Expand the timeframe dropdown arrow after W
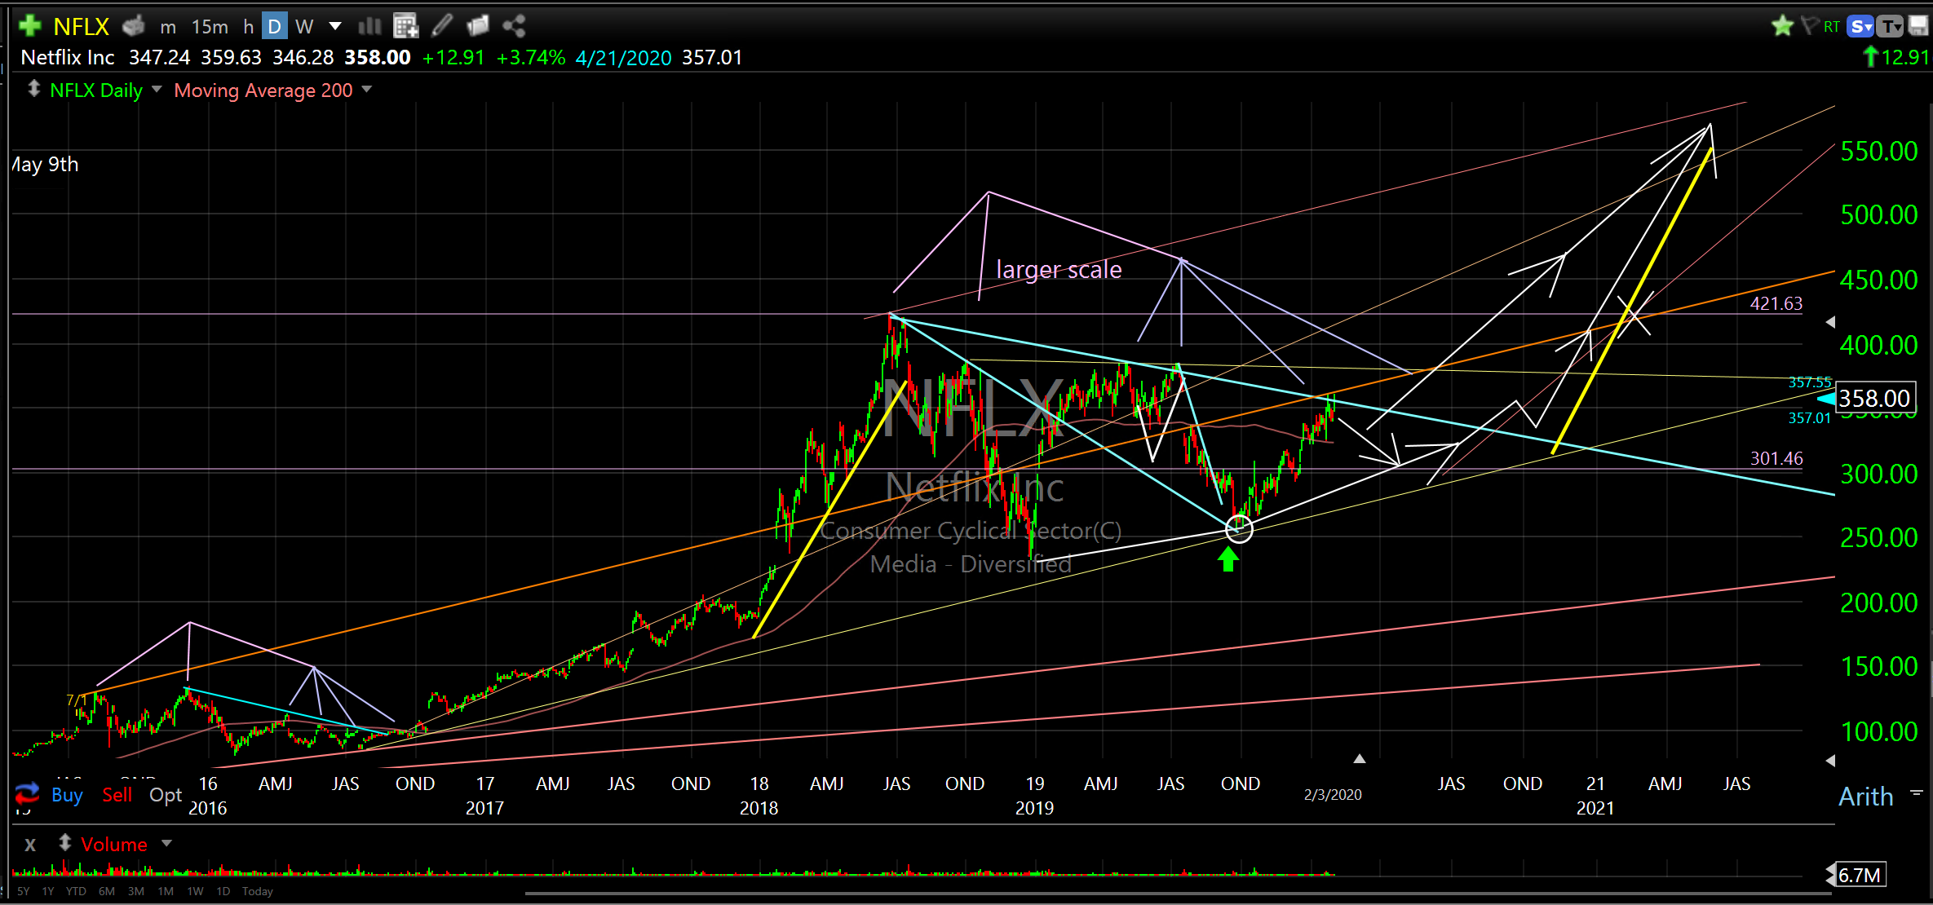1933x905 pixels. (x=334, y=26)
